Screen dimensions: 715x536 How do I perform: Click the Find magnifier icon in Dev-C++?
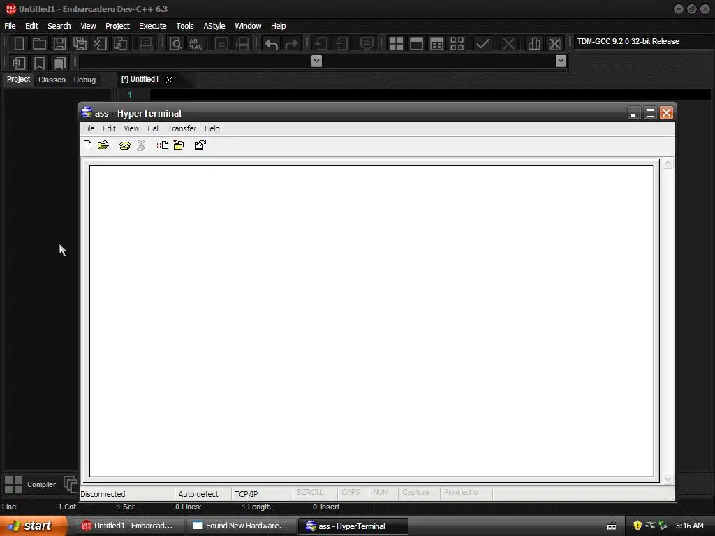pyautogui.click(x=175, y=44)
